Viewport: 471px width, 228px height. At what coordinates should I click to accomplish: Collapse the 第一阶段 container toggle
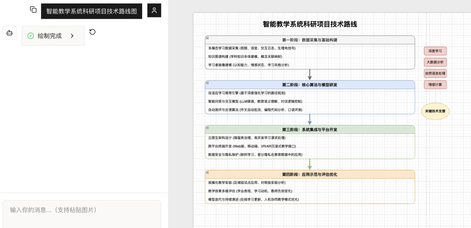[x=208, y=38]
